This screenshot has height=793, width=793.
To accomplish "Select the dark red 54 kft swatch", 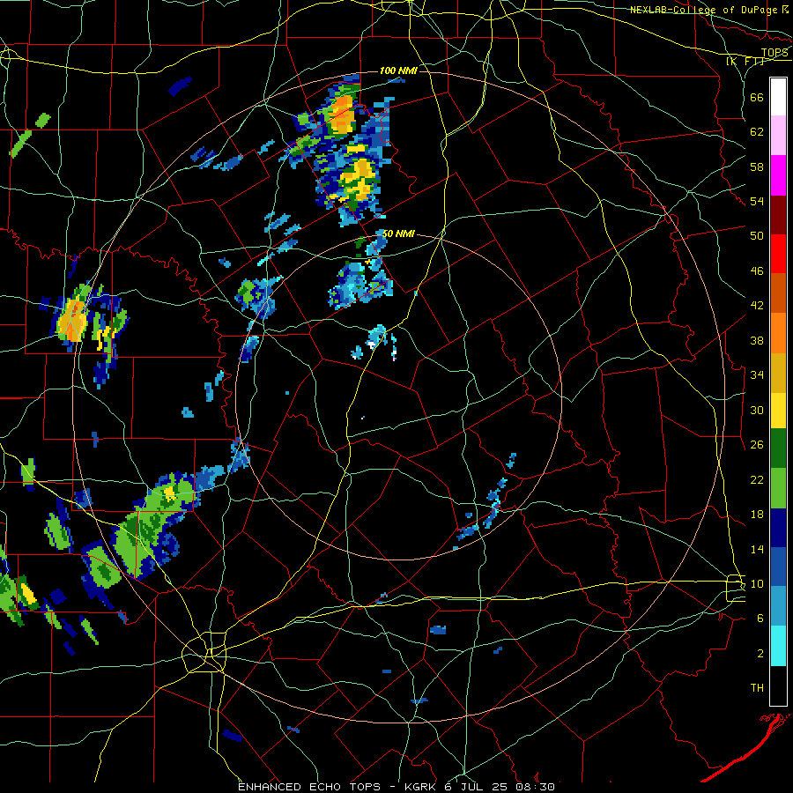I will coord(778,214).
